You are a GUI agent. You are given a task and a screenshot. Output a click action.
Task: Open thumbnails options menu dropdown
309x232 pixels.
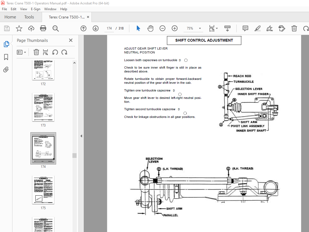coord(21,52)
